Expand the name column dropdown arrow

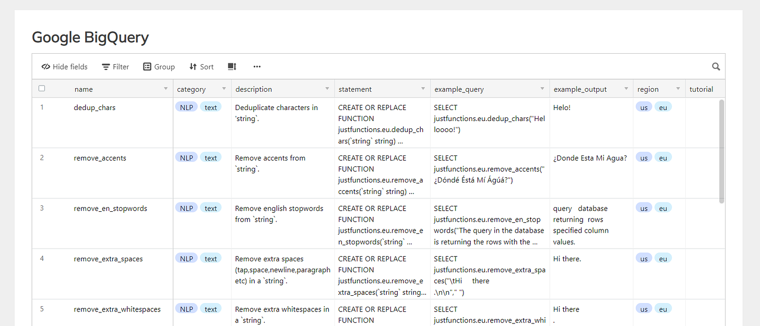tap(166, 89)
